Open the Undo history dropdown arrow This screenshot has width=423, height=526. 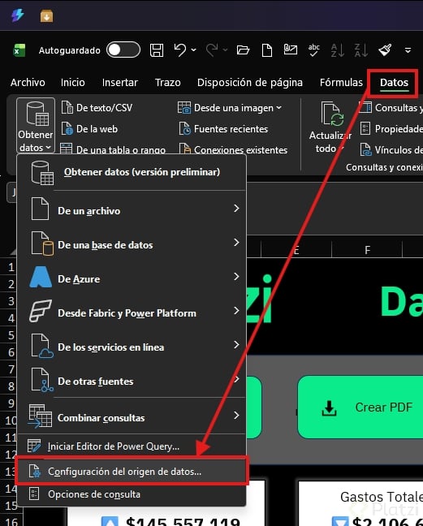193,50
